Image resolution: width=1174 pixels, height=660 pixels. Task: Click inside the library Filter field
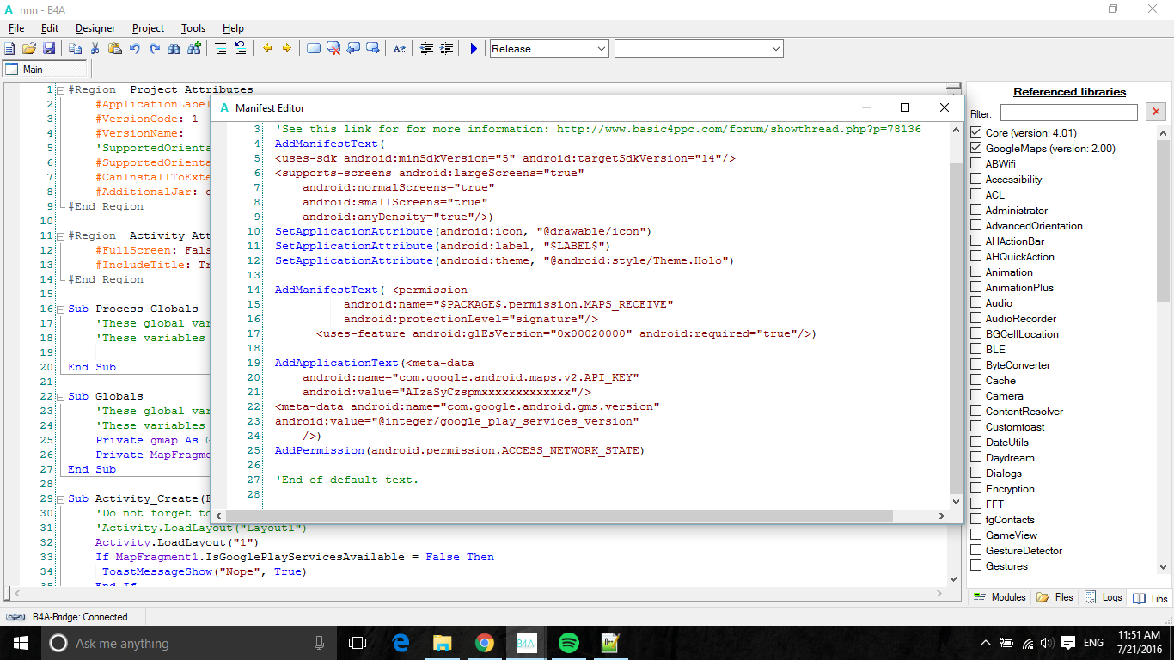[x=1068, y=113]
